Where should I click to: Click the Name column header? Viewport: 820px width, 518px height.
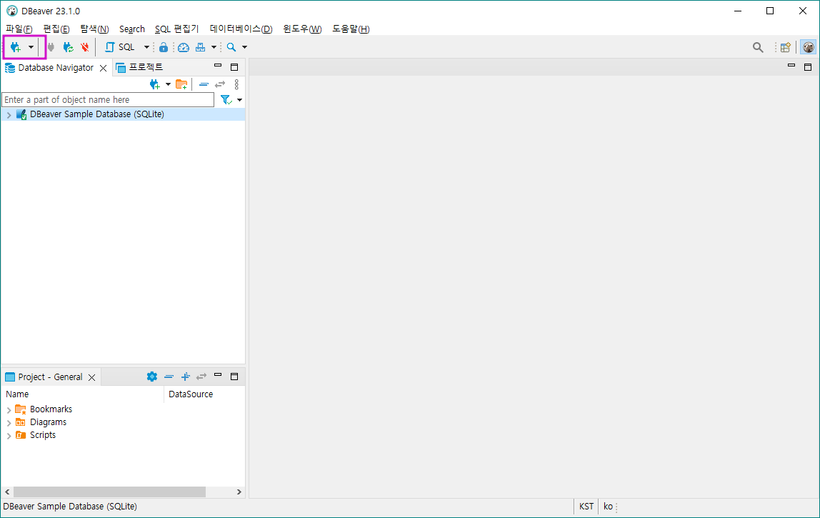point(83,394)
